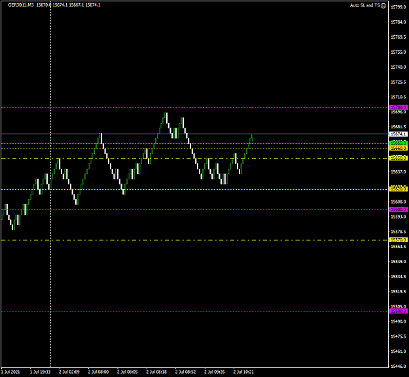
Task: Click the 15681.5 price scale value
Action: pos(399,127)
